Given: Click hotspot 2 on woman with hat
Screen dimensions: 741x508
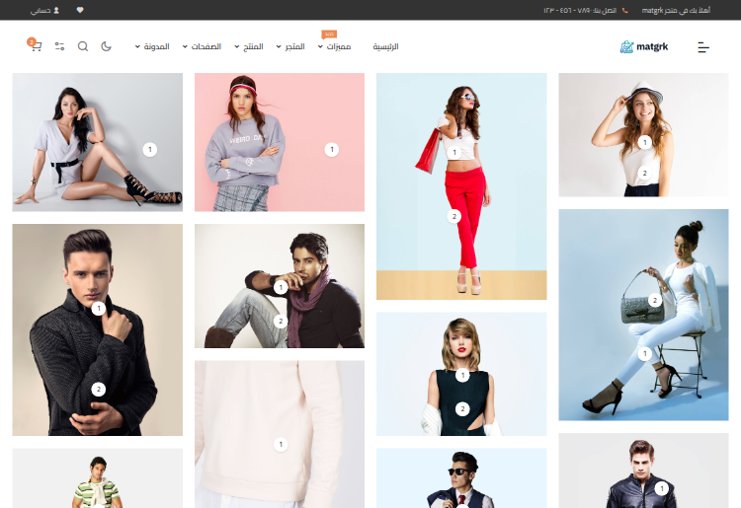Looking at the screenshot, I should point(644,173).
